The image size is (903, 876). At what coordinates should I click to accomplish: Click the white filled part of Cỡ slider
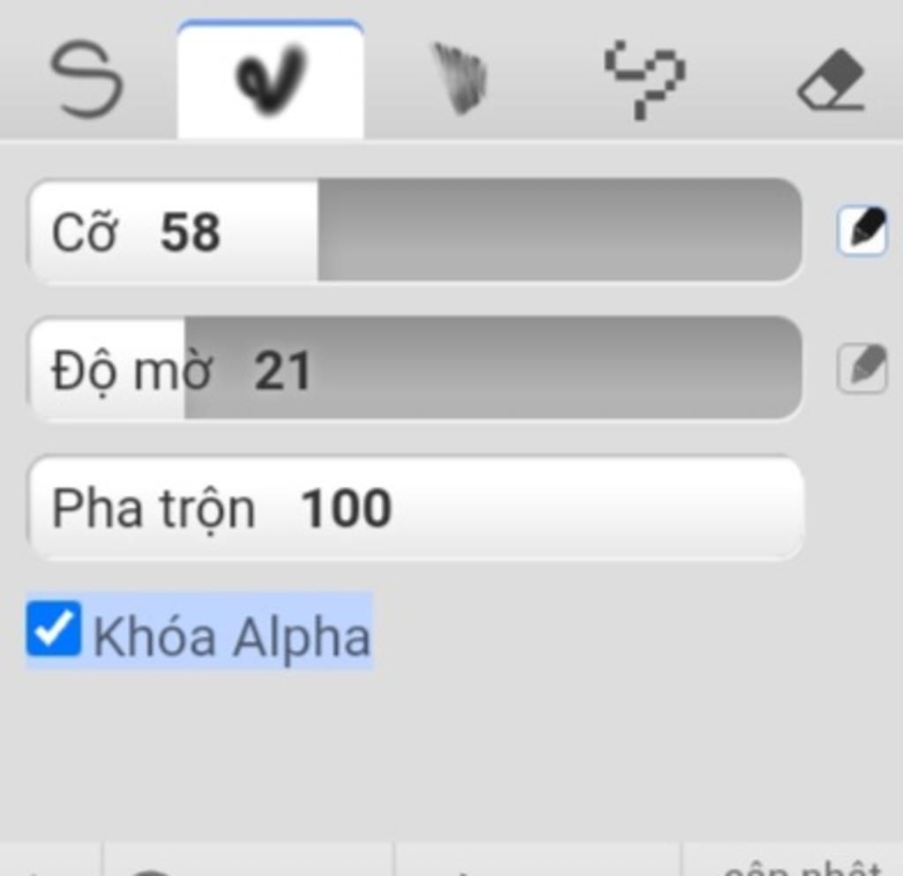click(265, 231)
